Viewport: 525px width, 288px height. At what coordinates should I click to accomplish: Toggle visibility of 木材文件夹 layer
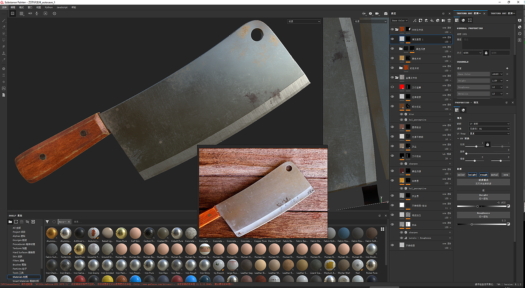coord(392,30)
